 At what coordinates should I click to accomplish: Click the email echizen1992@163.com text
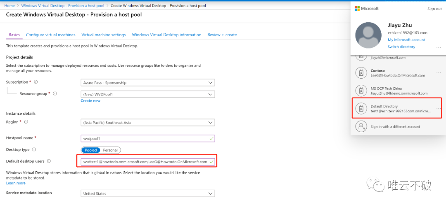tap(407, 33)
